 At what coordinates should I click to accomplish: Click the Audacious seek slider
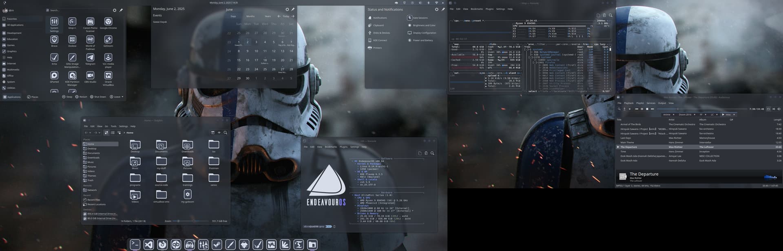click(701, 109)
